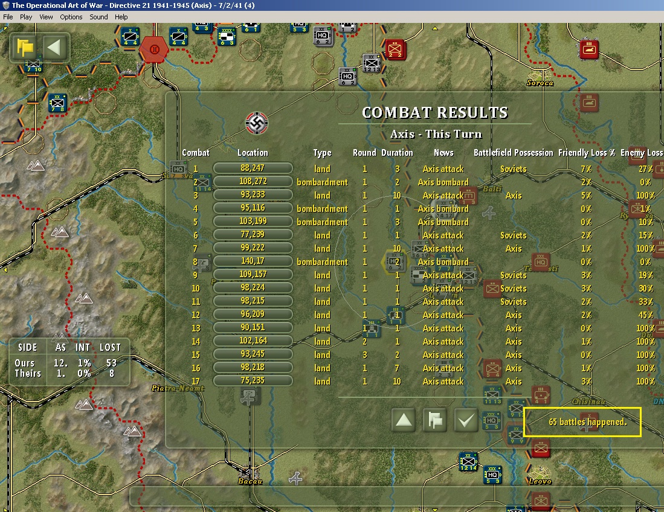This screenshot has width=664, height=512.
Task: Click the Bacau city label
Action: tap(250, 481)
